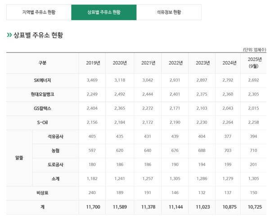Click 현대오일뱅크 value 2,375
The height and width of the screenshot is (218, 270).
202,94
